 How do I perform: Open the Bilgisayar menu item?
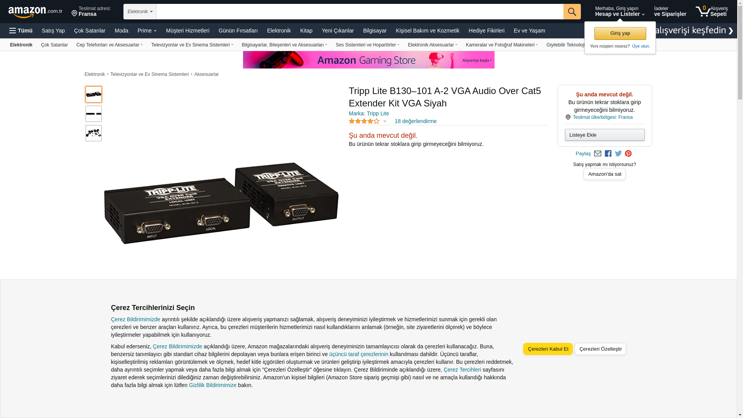coord(375,31)
